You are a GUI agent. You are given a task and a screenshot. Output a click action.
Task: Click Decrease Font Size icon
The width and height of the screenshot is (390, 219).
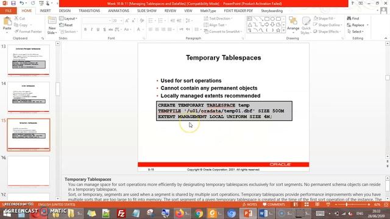coord(133,21)
